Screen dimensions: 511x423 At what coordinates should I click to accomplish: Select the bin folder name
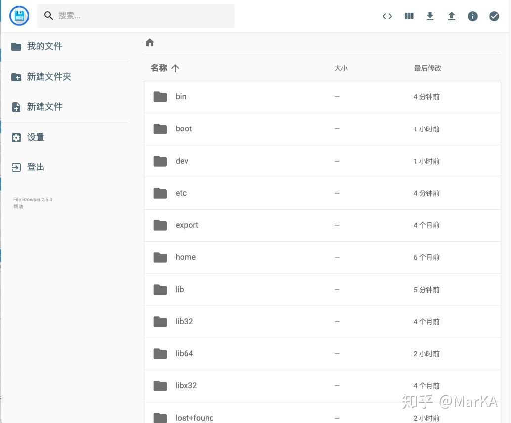click(181, 96)
